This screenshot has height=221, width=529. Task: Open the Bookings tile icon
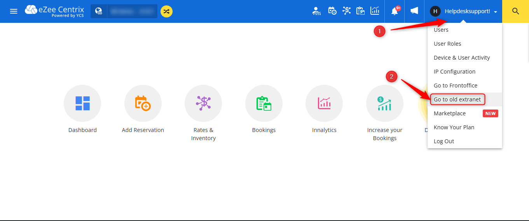click(264, 103)
